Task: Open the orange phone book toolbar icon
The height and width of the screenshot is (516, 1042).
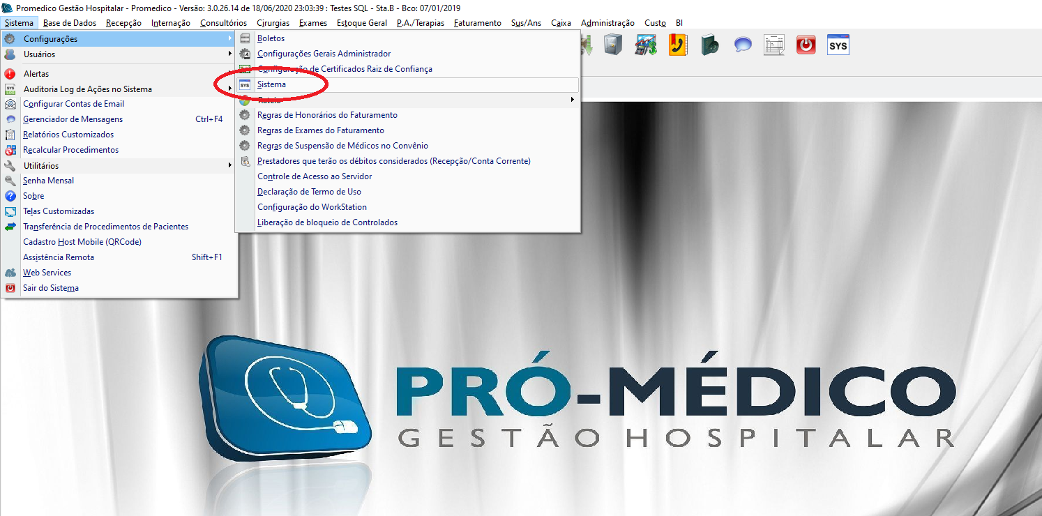Action: coord(678,45)
